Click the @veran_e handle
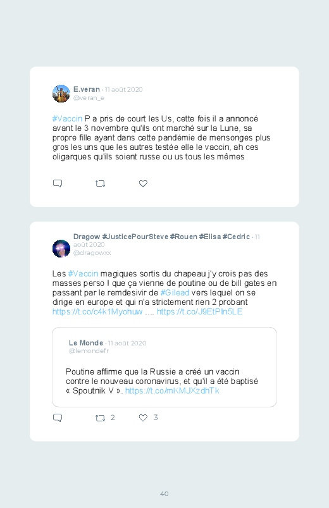The width and height of the screenshot is (329, 508). (x=89, y=98)
